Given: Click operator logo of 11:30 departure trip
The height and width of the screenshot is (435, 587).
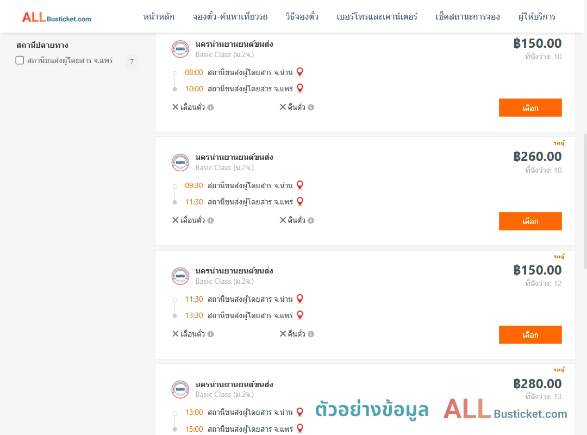Looking at the screenshot, I should click(180, 276).
